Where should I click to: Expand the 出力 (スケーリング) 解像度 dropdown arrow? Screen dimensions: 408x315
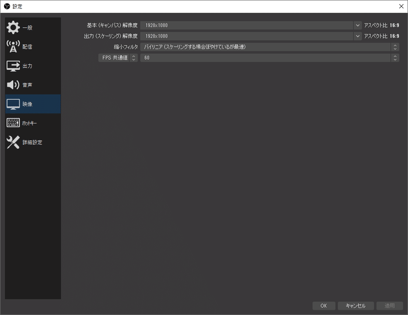358,36
